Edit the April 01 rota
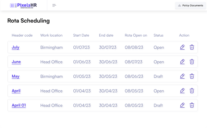The image size is (207, 128). 182,105
